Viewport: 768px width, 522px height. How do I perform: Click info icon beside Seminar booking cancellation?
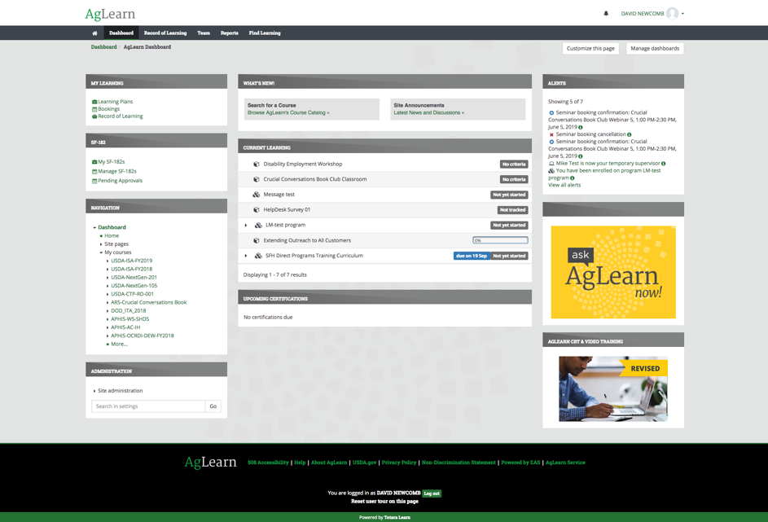pos(630,134)
